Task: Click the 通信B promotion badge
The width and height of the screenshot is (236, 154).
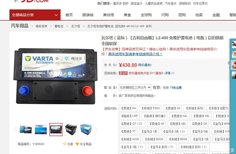Action: pyautogui.click(x=123, y=73)
